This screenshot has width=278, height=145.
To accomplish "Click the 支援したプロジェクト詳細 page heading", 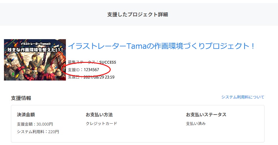I will click(x=137, y=14).
